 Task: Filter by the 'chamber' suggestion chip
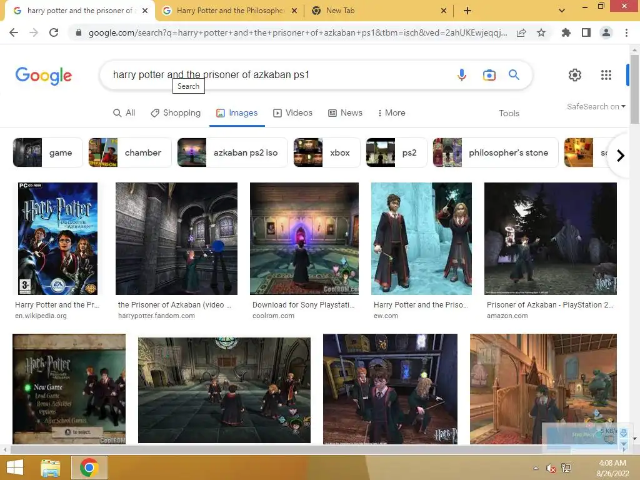[x=130, y=152]
